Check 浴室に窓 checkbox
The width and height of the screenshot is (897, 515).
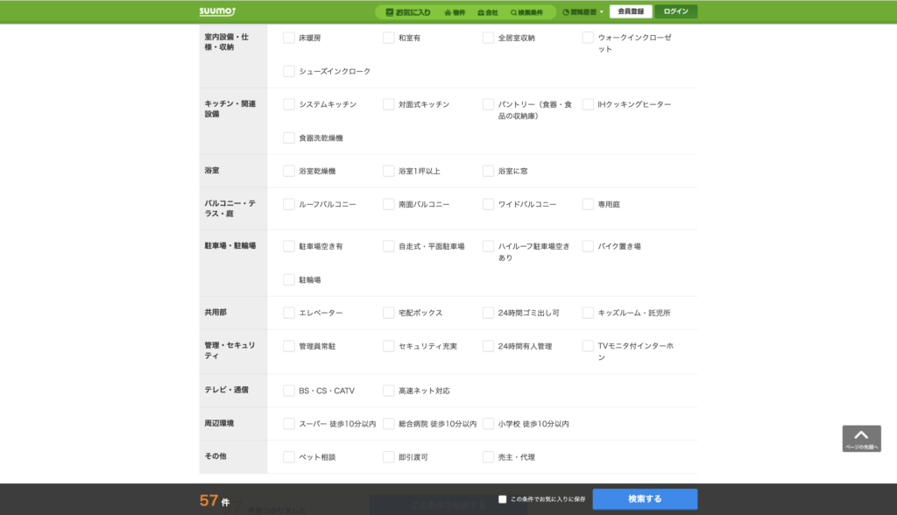[x=488, y=171]
